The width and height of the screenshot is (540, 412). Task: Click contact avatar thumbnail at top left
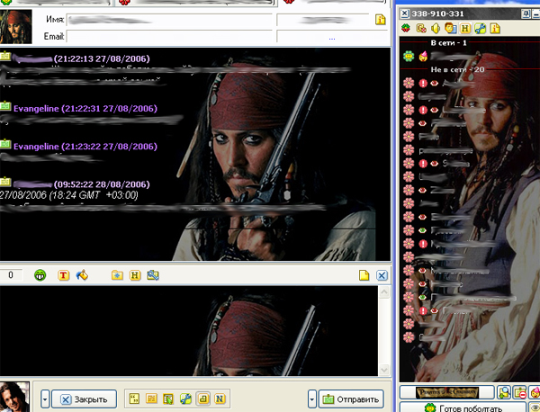pyautogui.click(x=15, y=26)
